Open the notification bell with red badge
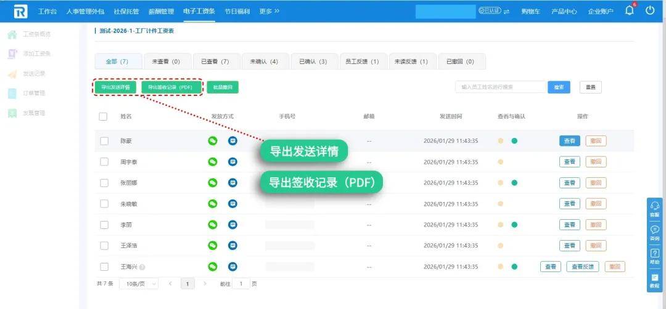This screenshot has width=666, height=309. point(630,10)
